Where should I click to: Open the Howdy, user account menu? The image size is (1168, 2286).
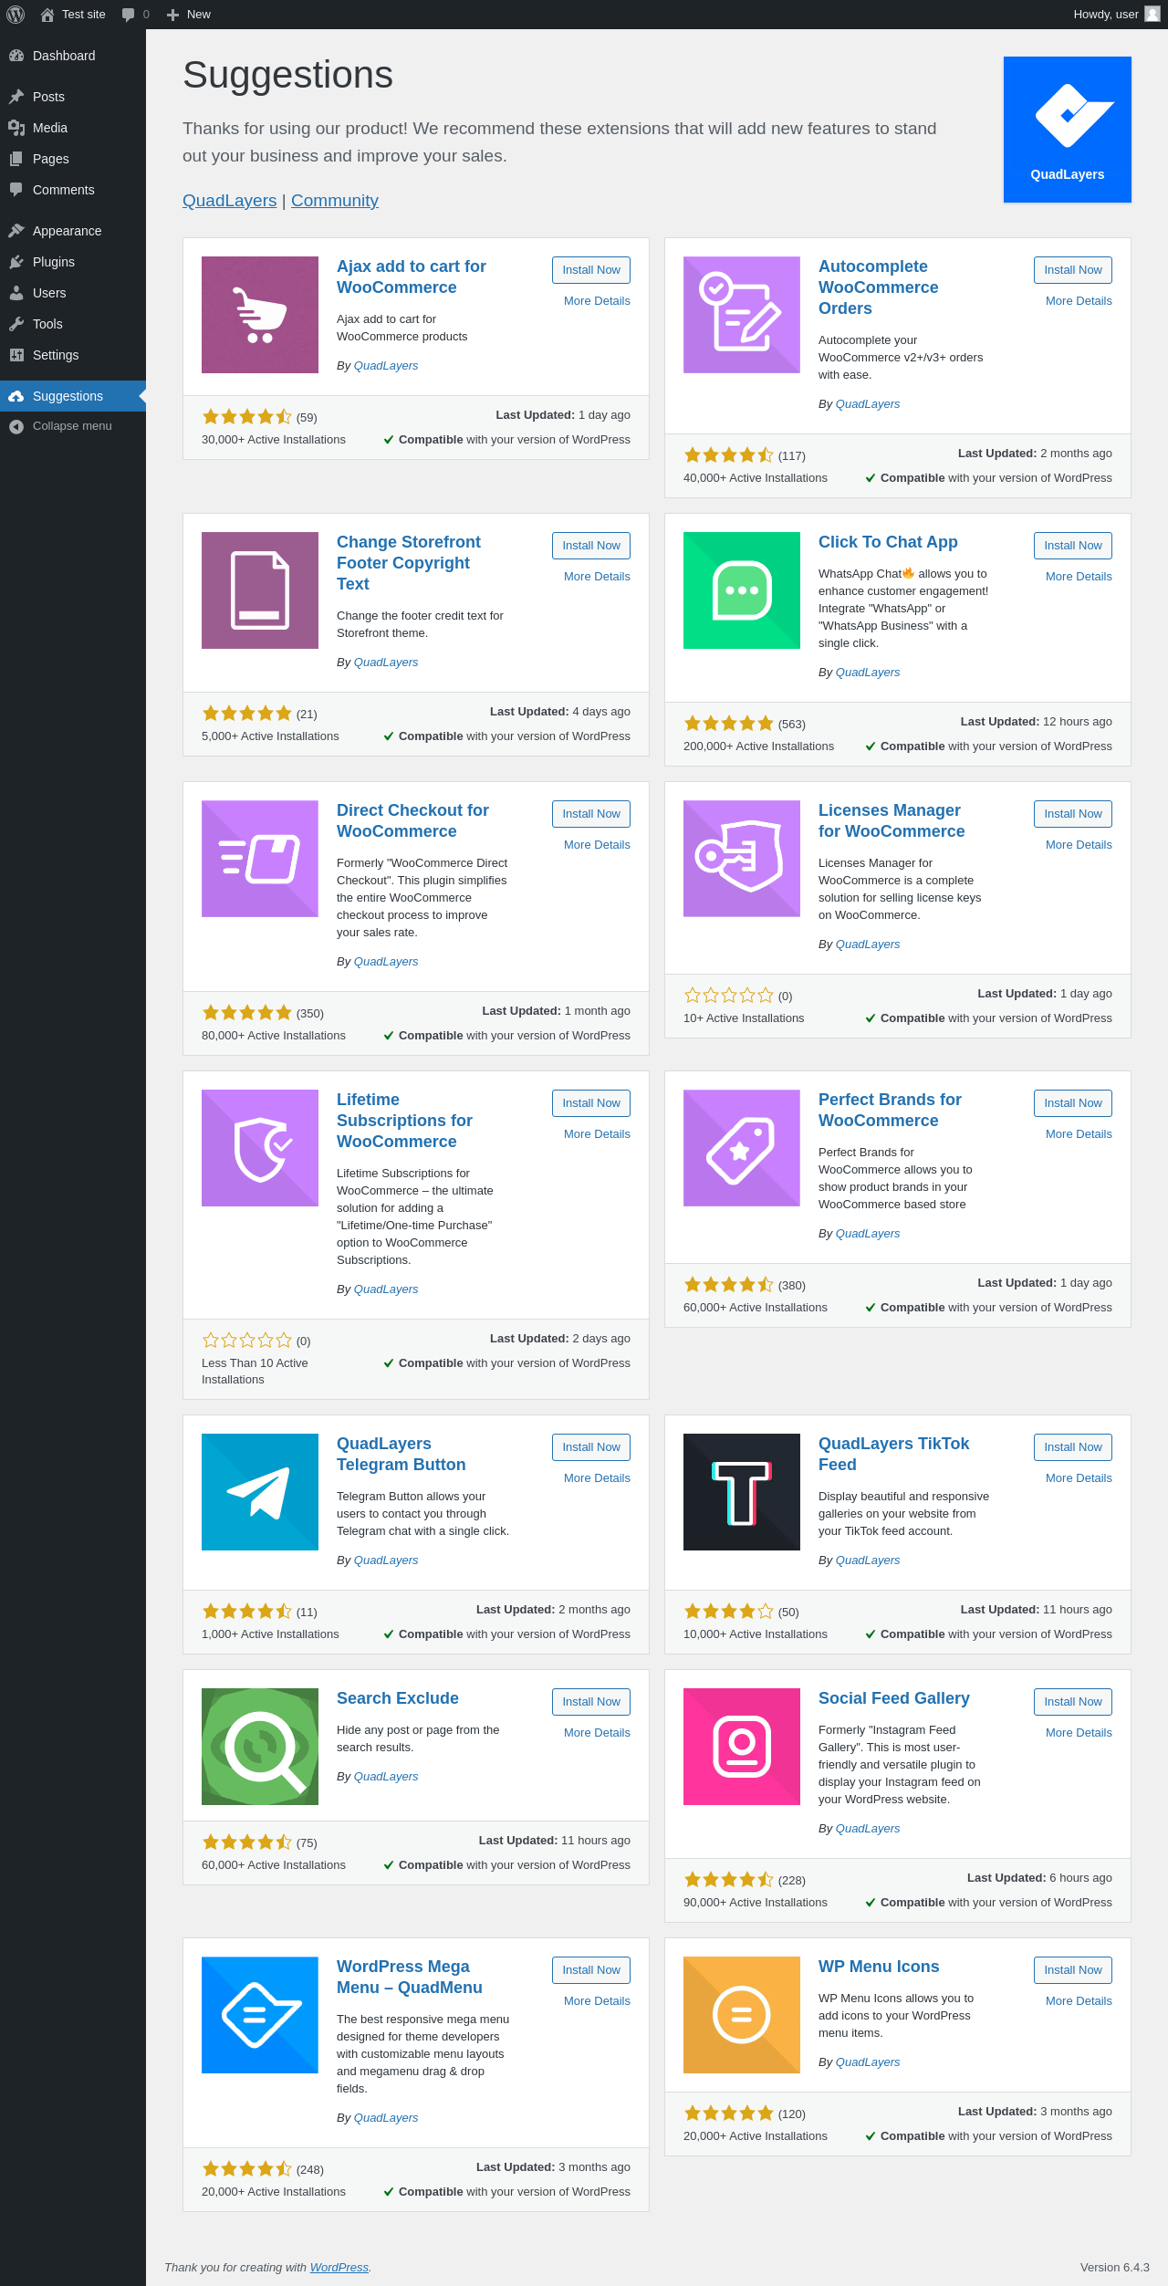[x=1105, y=15]
